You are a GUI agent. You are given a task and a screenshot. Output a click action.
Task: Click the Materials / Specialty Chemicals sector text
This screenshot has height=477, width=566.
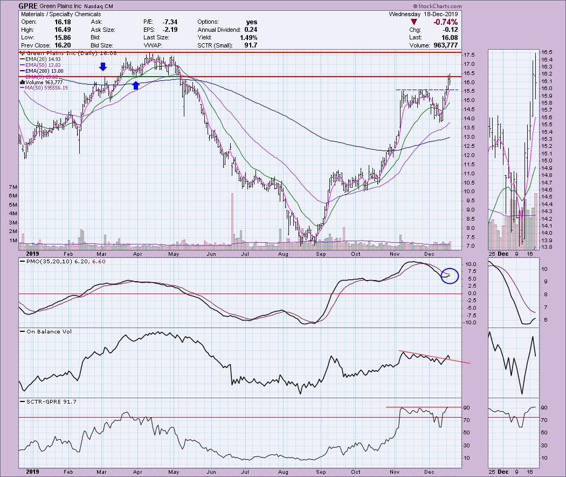pos(61,14)
